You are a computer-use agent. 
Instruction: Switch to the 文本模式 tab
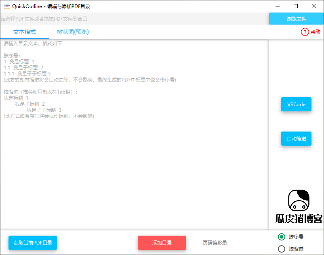pyautogui.click(x=25, y=32)
